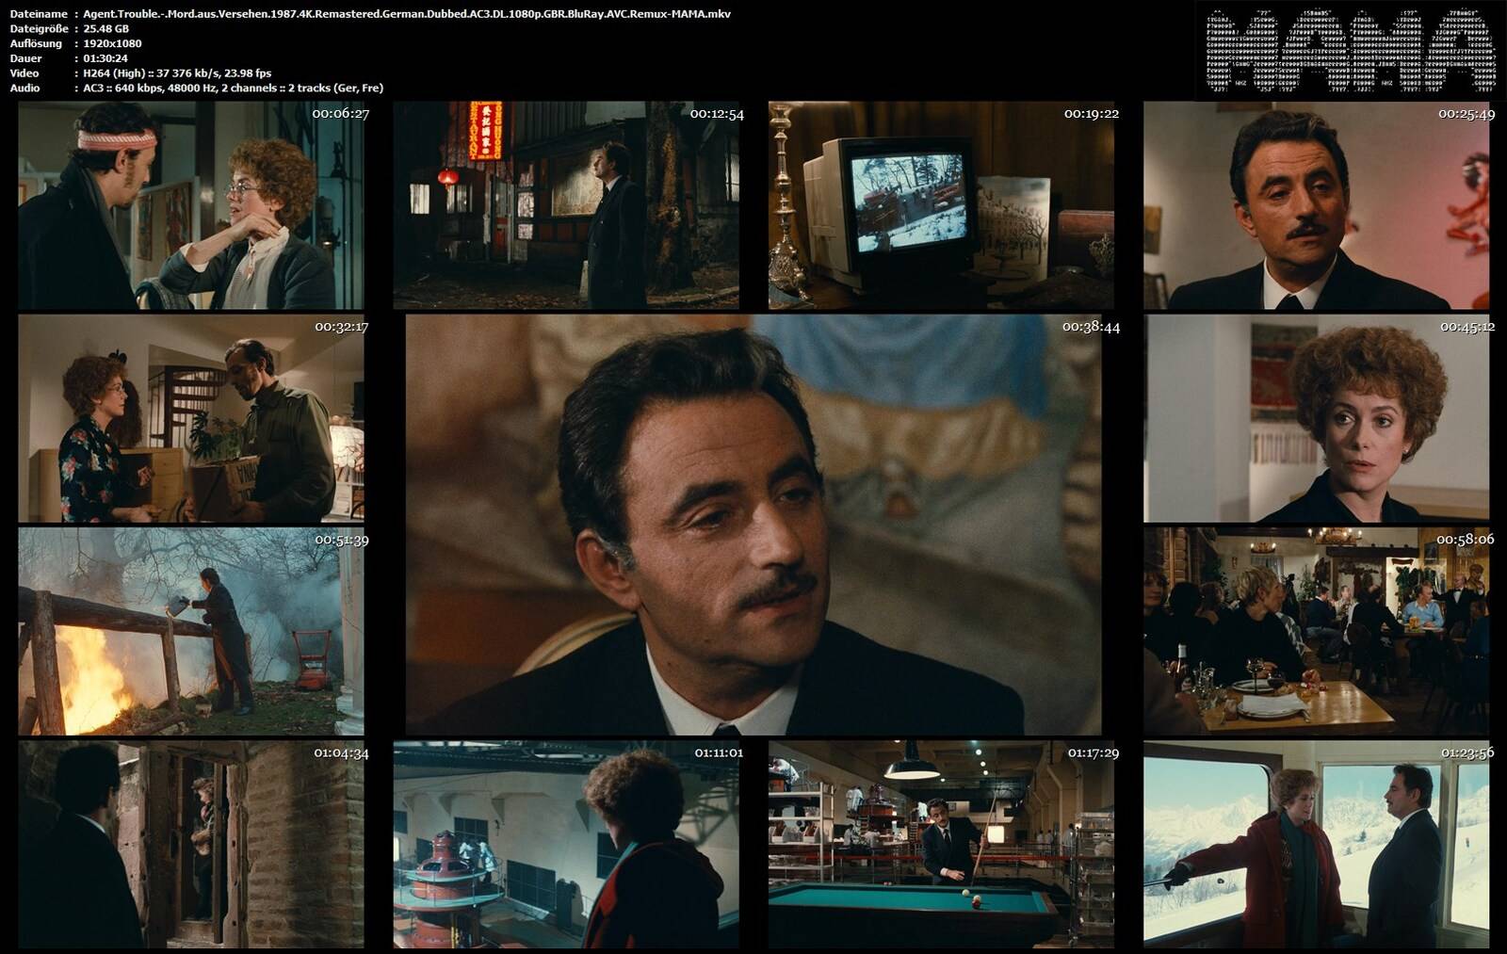Select the thumbnail timestamped 00:06:27
This screenshot has width=1507, height=954.
click(x=191, y=205)
